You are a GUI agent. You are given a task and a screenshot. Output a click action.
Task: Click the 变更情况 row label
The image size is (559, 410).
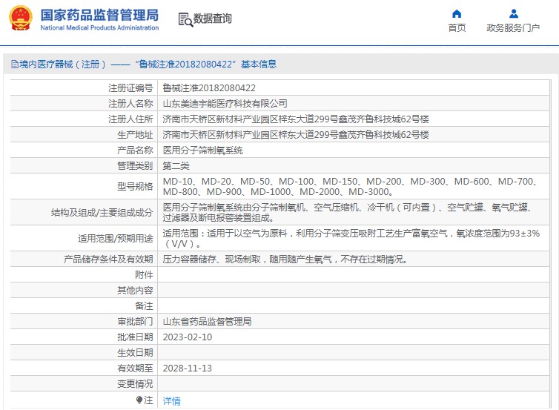(x=135, y=384)
